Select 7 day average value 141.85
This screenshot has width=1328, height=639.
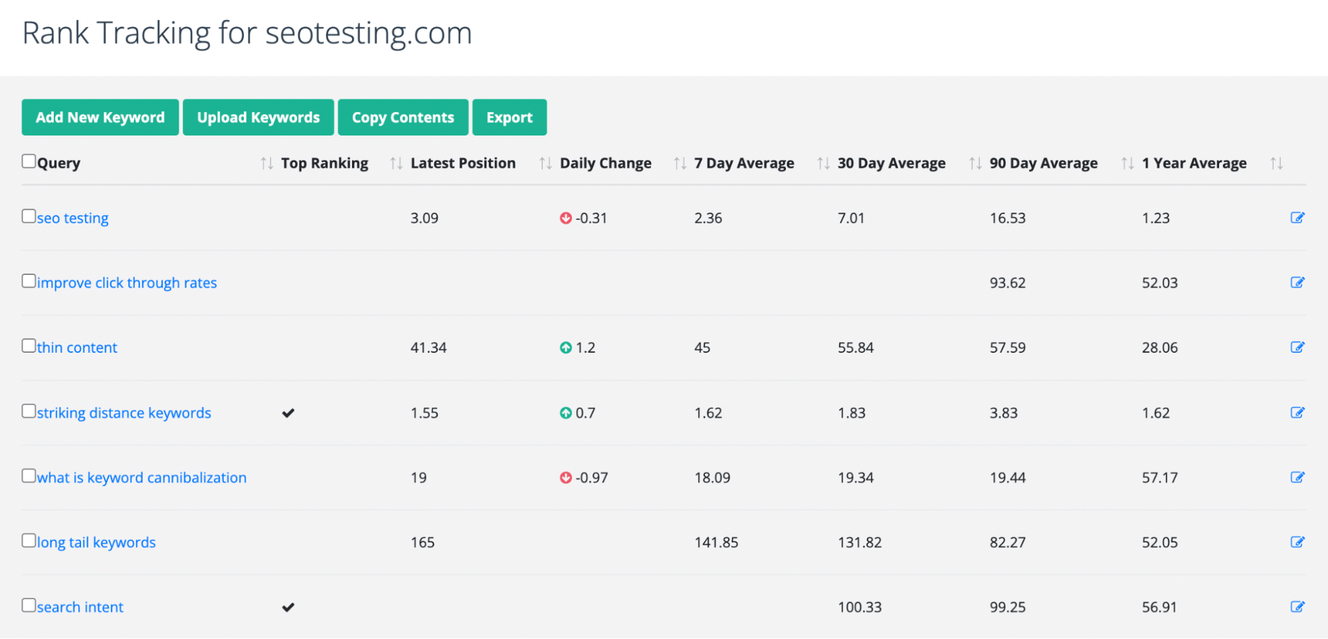(x=716, y=543)
